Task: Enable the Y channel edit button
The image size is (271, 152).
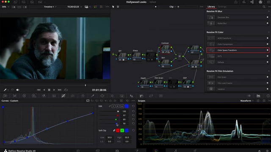Action: [113, 106]
